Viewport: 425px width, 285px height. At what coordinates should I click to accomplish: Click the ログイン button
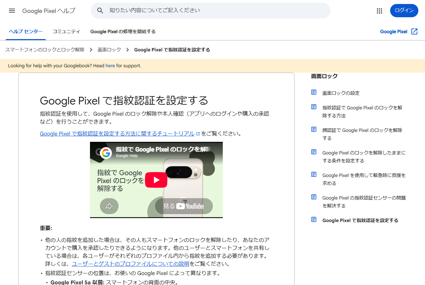click(404, 11)
